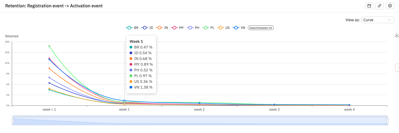Click top grip of zoom slider
The height and width of the screenshot is (133, 399).
pyautogui.click(x=200, y=116)
